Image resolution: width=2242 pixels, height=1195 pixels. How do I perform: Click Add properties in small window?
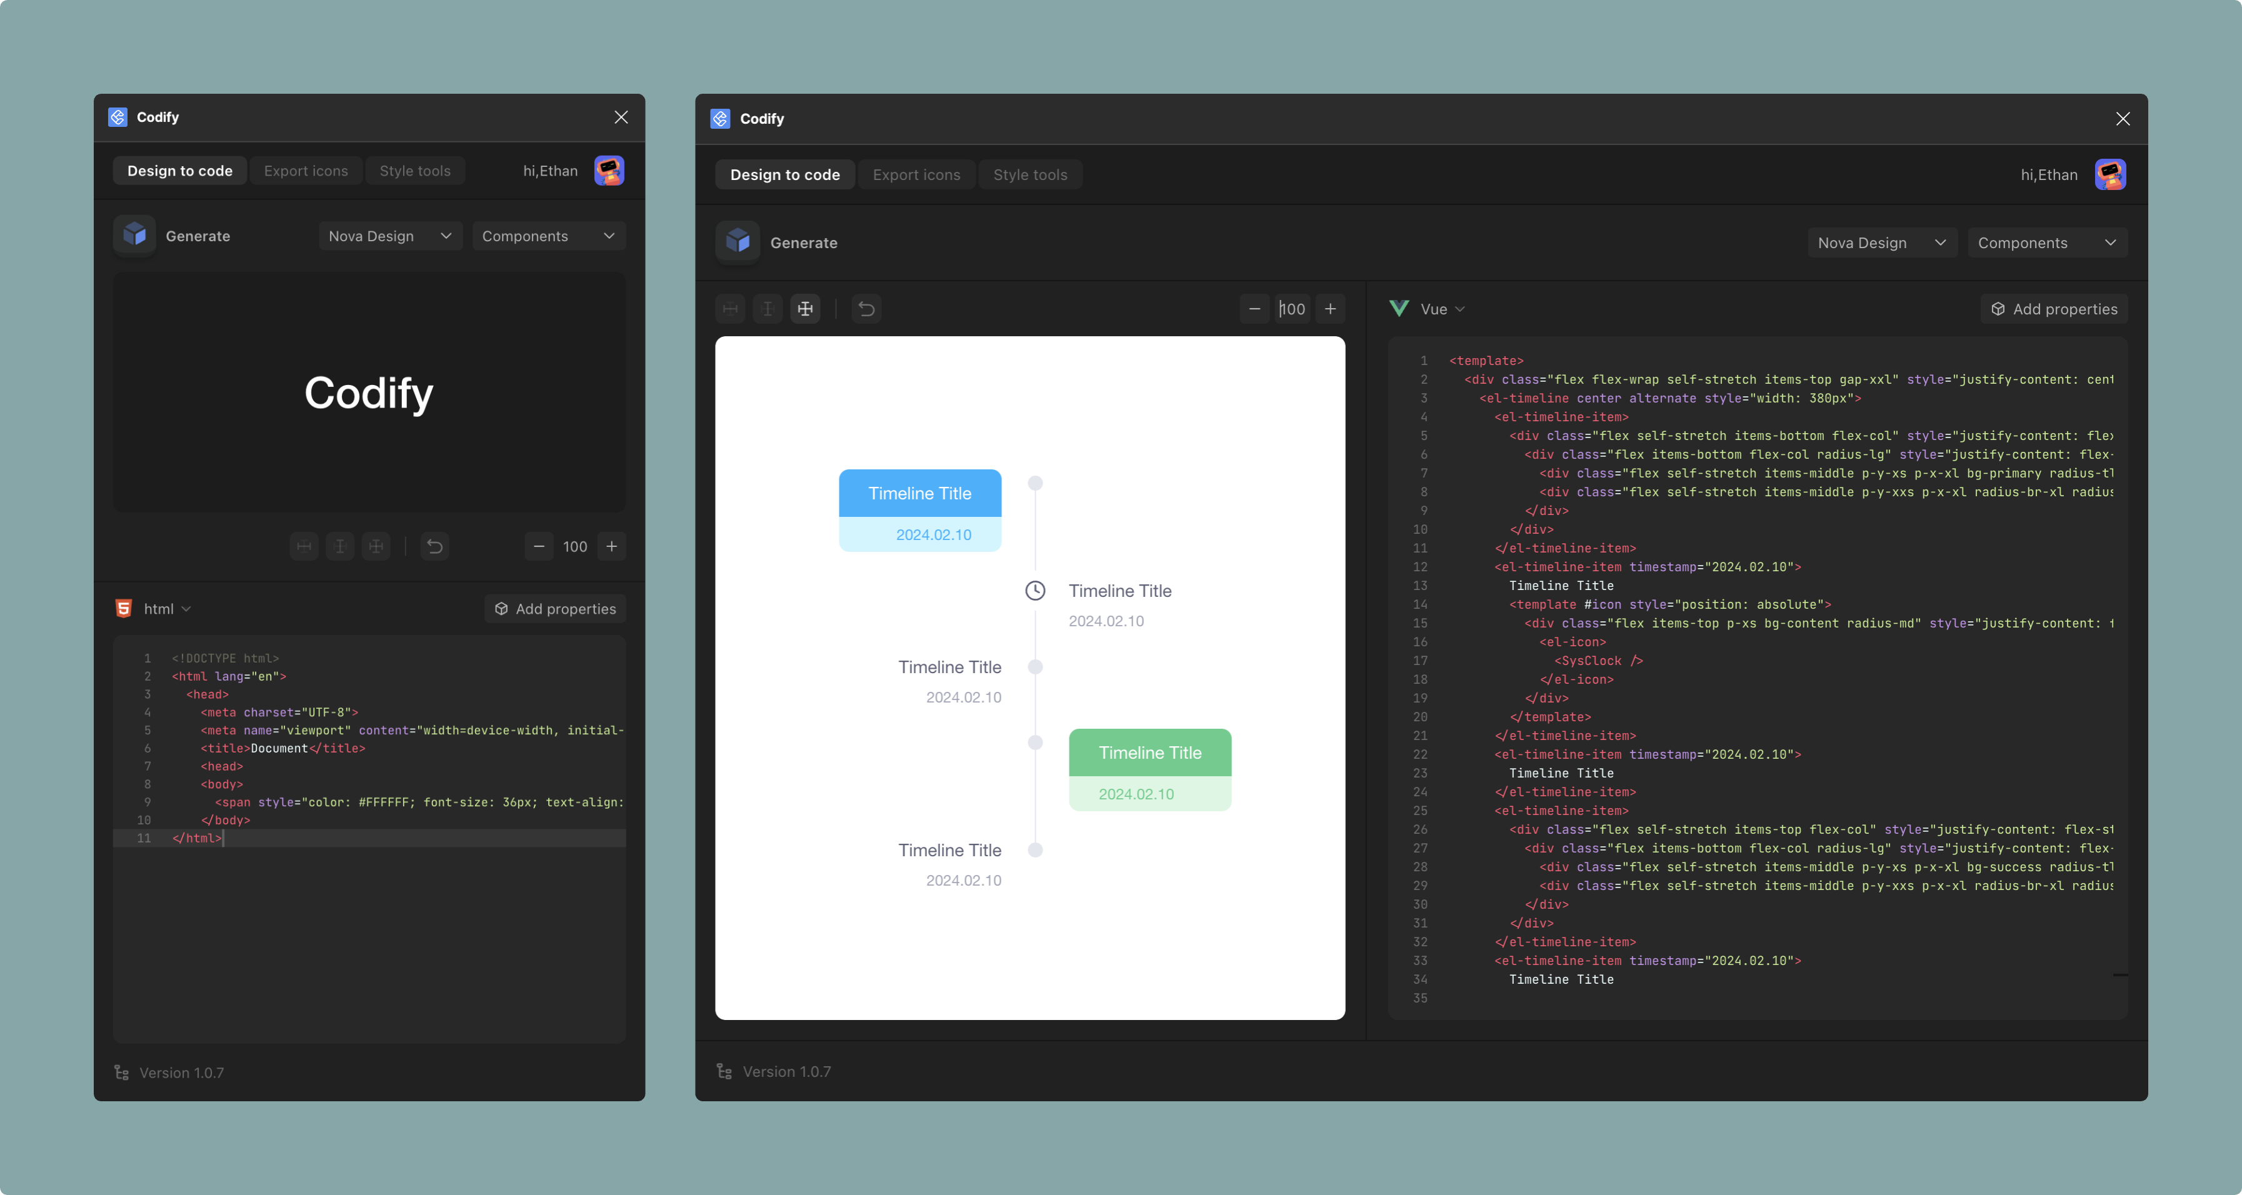click(555, 608)
